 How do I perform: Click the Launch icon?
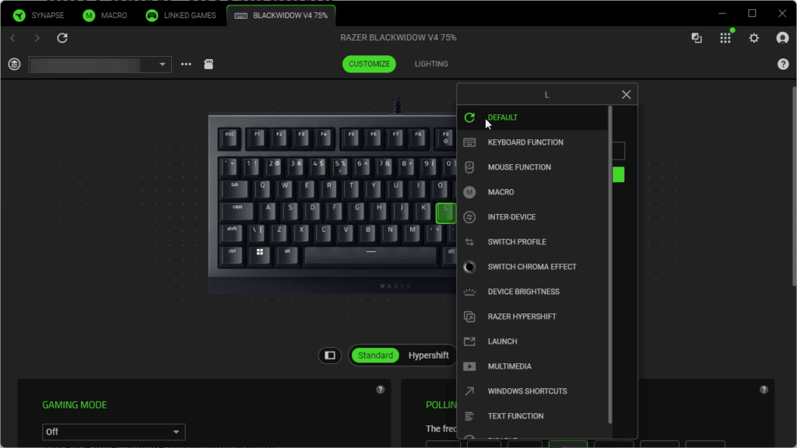(x=469, y=341)
